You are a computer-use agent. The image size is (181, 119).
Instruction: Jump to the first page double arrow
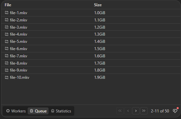tap(120, 111)
